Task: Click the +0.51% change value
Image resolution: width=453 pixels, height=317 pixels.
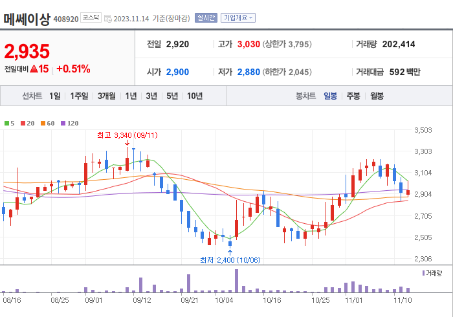Action: [x=73, y=69]
